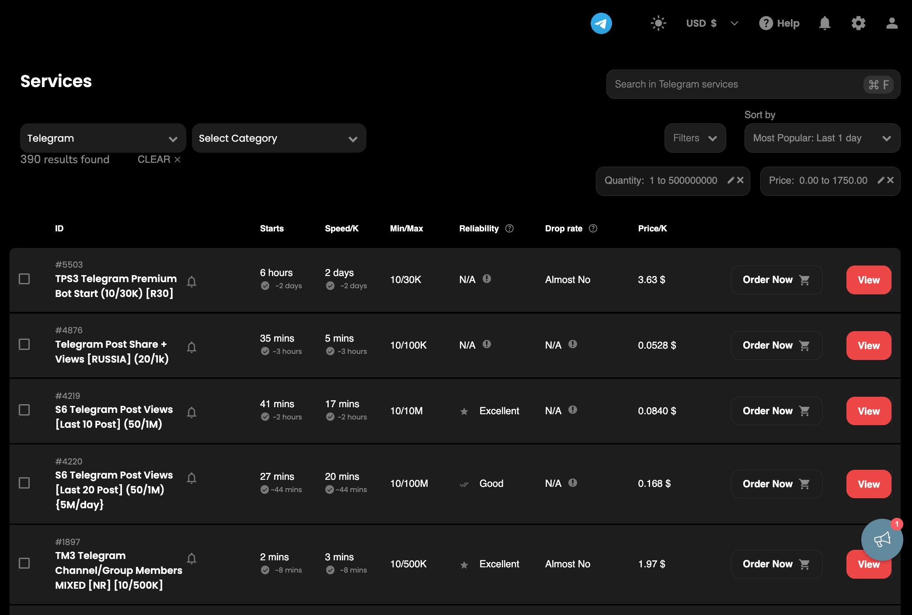View details of service #4220

[869, 484]
